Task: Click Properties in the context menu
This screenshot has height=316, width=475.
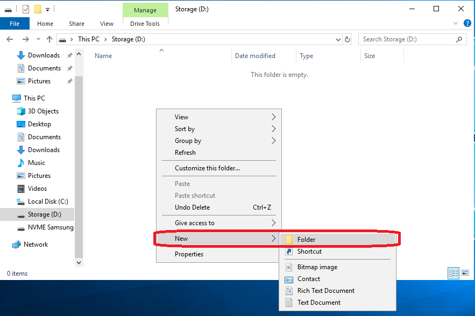Action: (x=189, y=254)
